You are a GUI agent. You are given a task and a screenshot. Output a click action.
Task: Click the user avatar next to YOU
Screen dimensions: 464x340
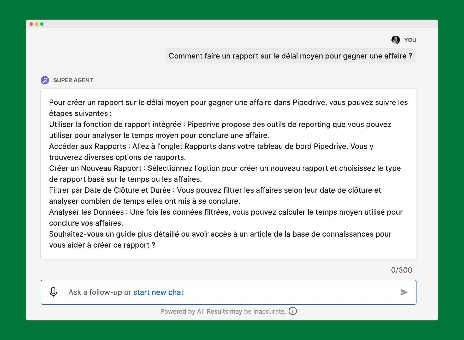click(x=395, y=40)
